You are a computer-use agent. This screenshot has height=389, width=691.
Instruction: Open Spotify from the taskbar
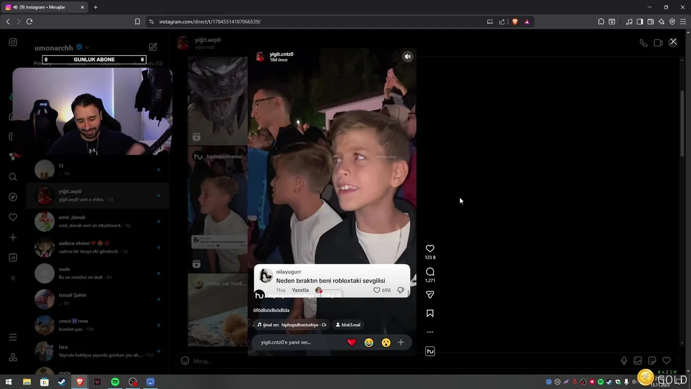[115, 382]
